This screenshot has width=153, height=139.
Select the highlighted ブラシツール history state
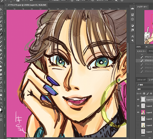(x=144, y=61)
